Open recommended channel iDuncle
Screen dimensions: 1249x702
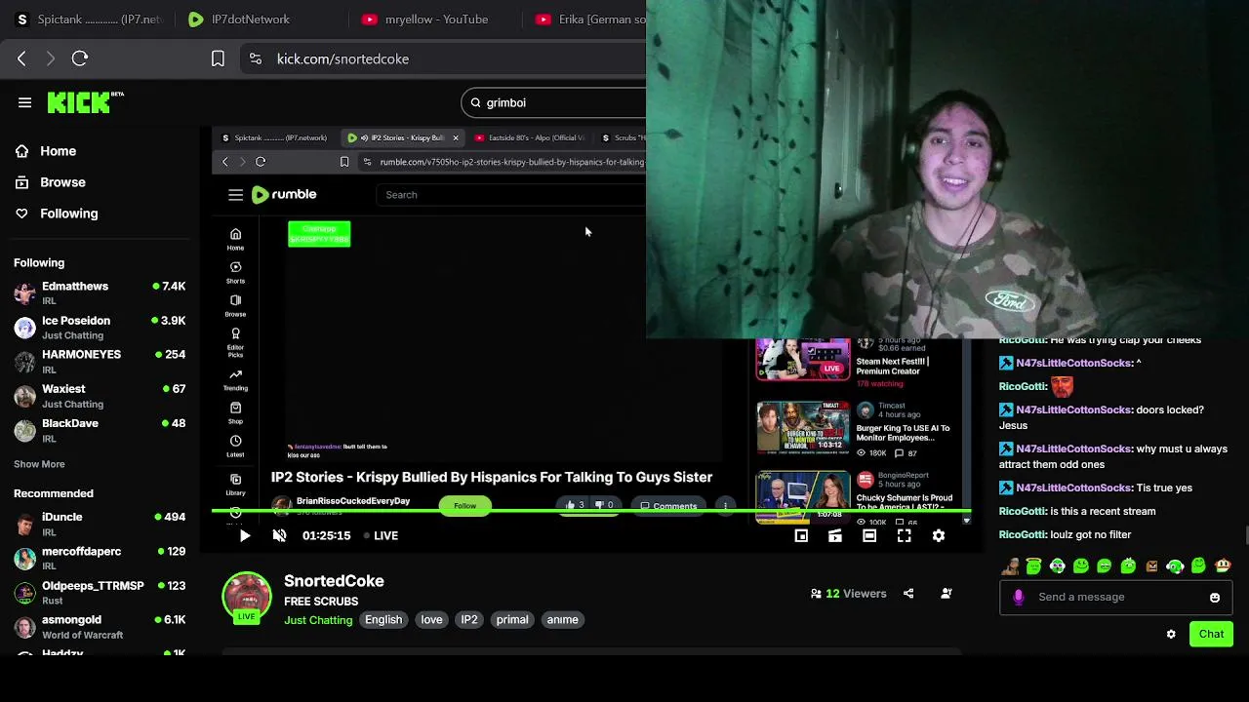pos(100,524)
